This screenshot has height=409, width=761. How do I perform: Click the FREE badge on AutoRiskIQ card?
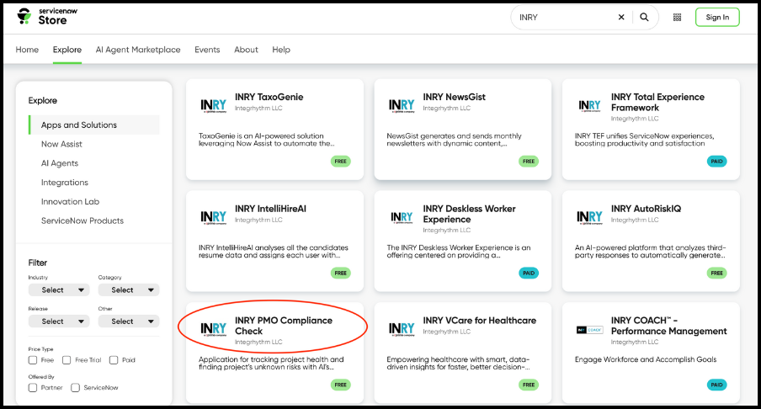click(x=717, y=274)
